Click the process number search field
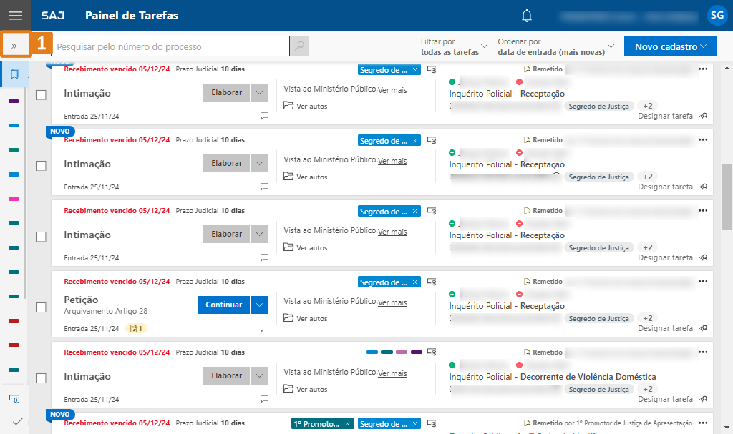The image size is (733, 434). coord(172,46)
